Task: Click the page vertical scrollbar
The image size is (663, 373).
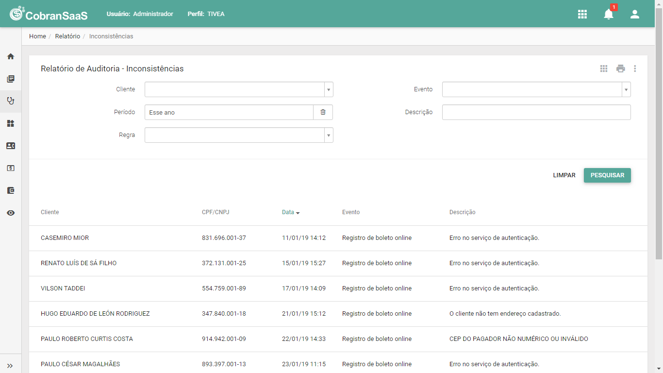Action: pyautogui.click(x=659, y=133)
